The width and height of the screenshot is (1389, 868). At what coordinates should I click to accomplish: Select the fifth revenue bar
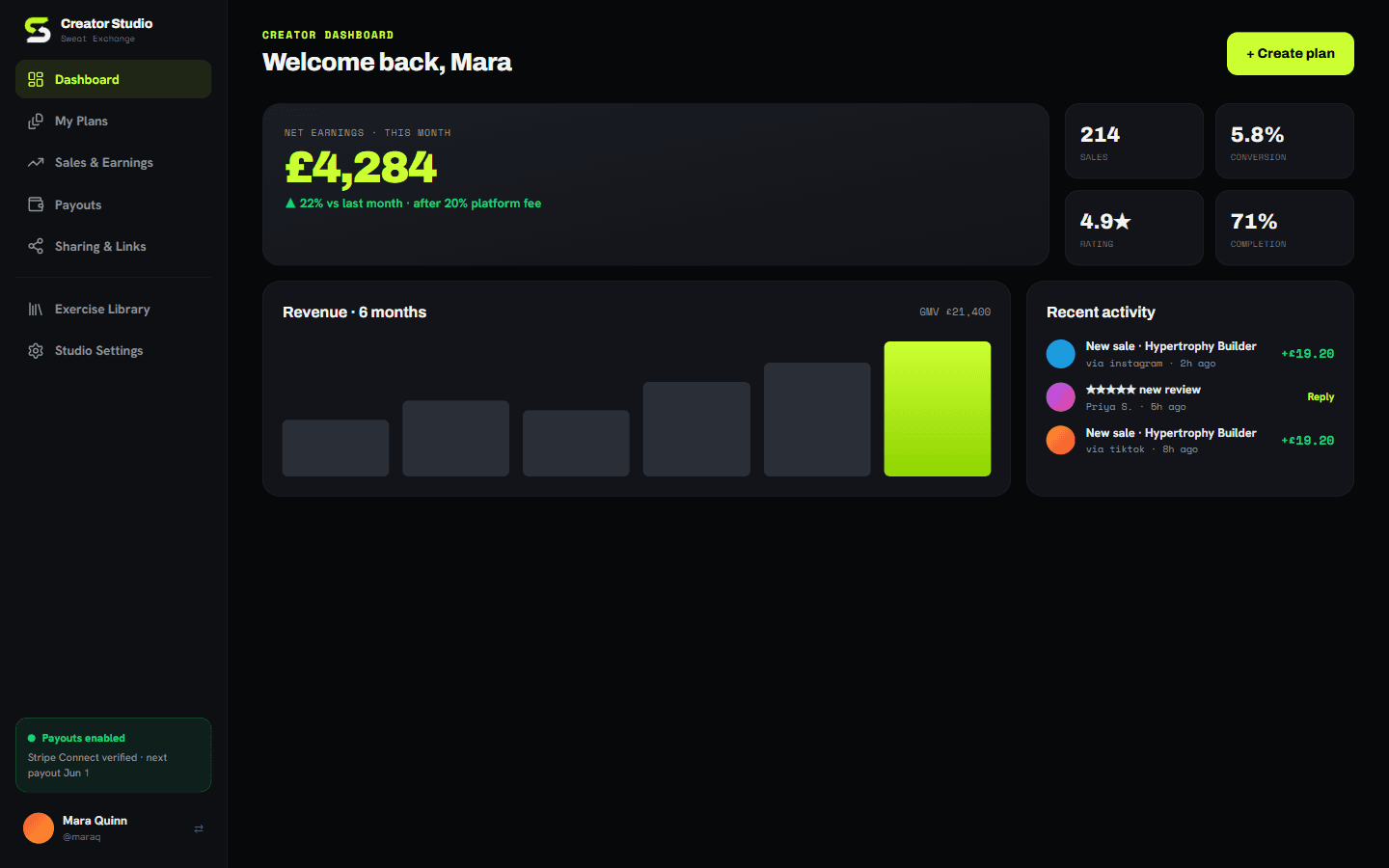coord(817,420)
